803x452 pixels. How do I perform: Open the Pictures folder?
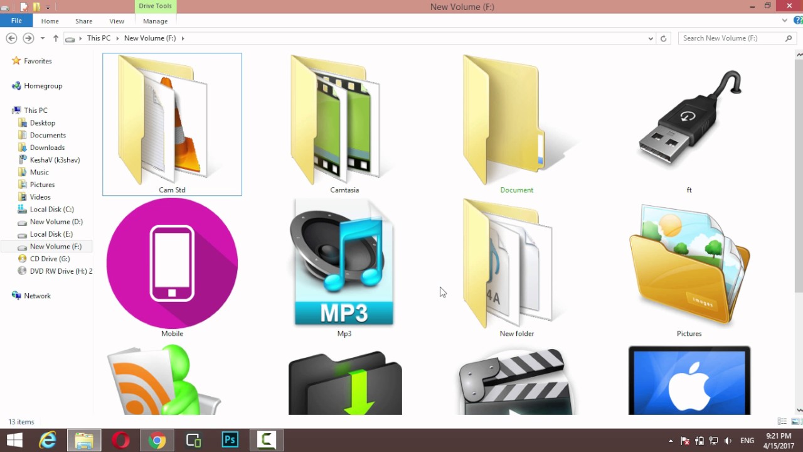tap(689, 264)
